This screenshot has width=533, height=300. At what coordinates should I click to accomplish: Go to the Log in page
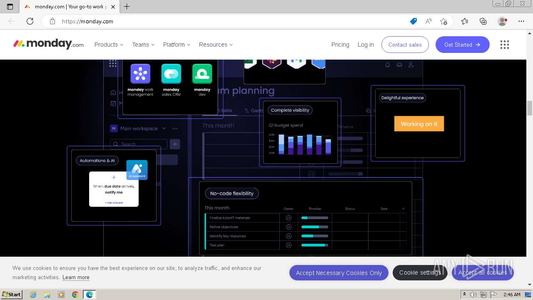(x=366, y=45)
